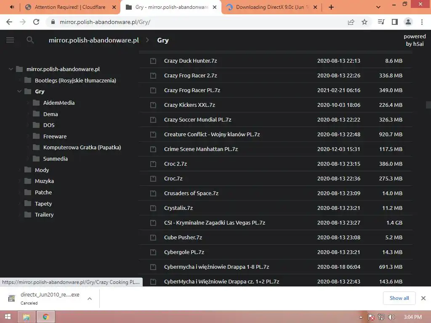431x323 pixels.
Task: Click file icon next to Crazy Duck Hunter.7z
Action: click(153, 61)
